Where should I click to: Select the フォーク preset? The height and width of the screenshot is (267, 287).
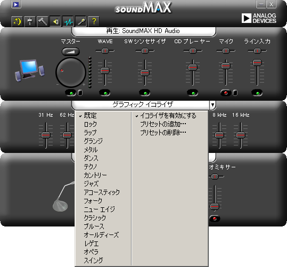(x=103, y=201)
